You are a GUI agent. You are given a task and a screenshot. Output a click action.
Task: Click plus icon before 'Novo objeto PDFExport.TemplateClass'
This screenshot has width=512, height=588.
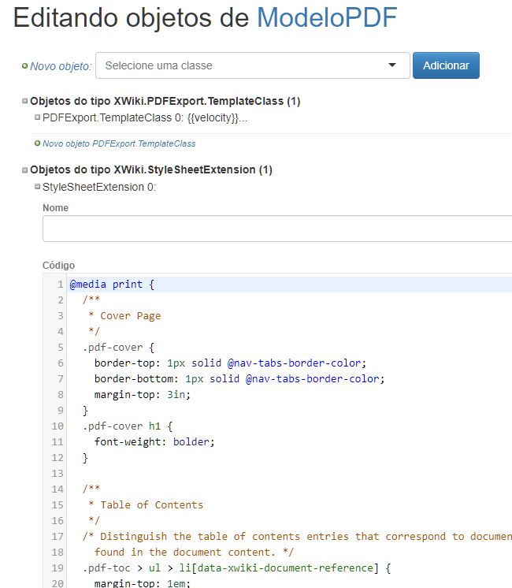[x=38, y=143]
